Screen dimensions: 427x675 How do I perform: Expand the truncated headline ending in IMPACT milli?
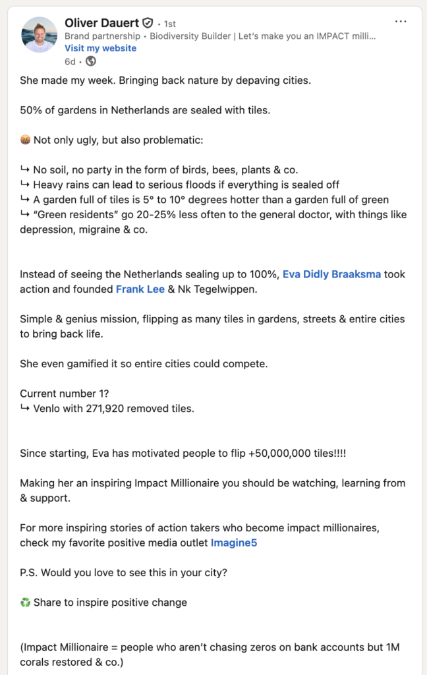[371, 36]
